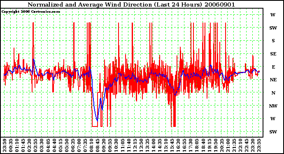The image size is (284, 154).
Task: Select the NE direction label
Action: pos(273,80)
